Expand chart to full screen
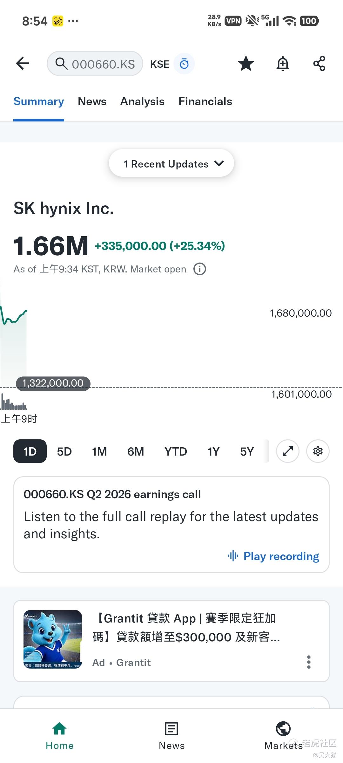 pyautogui.click(x=288, y=451)
